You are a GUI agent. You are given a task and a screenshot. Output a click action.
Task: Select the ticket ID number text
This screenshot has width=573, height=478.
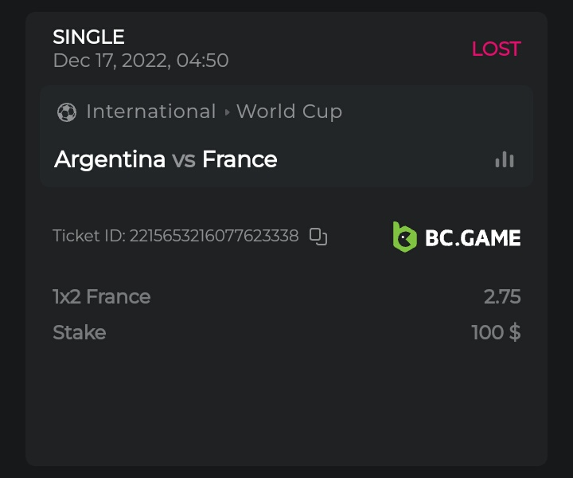[x=214, y=236]
